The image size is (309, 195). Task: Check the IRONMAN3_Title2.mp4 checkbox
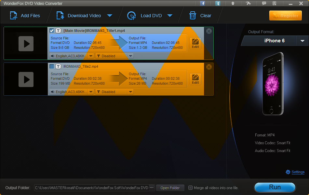[x=52, y=66]
